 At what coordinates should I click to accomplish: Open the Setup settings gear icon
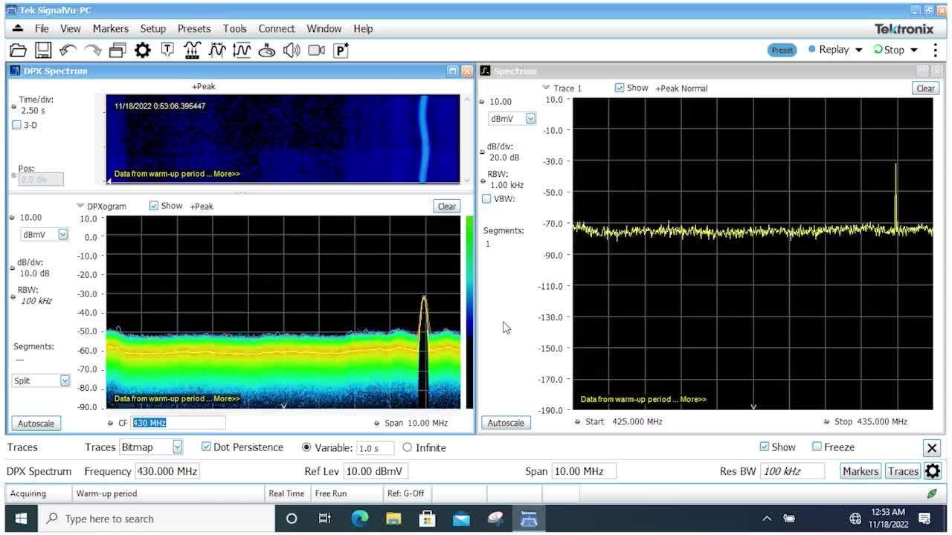click(141, 50)
